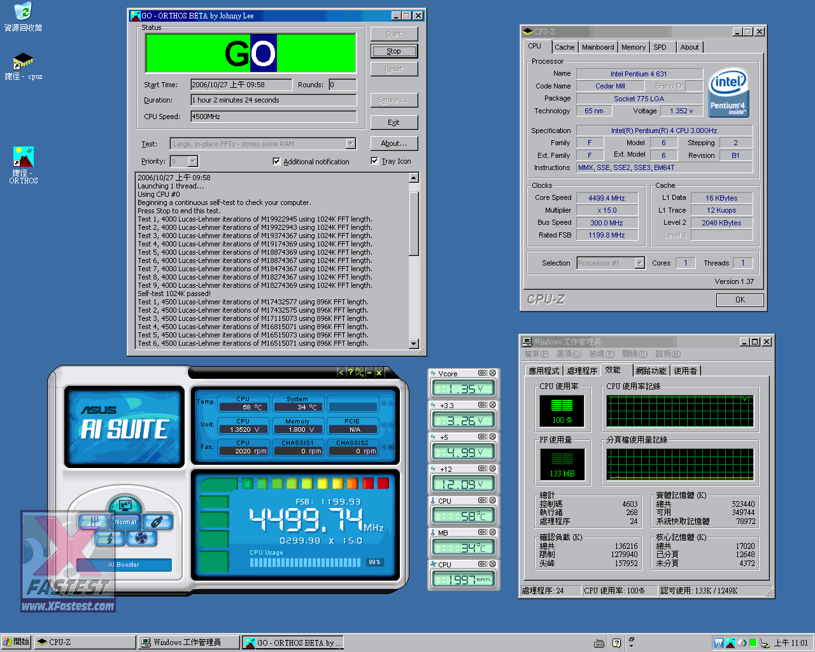Click the ORTHOS About button
This screenshot has height=652, width=815.
pyautogui.click(x=394, y=143)
